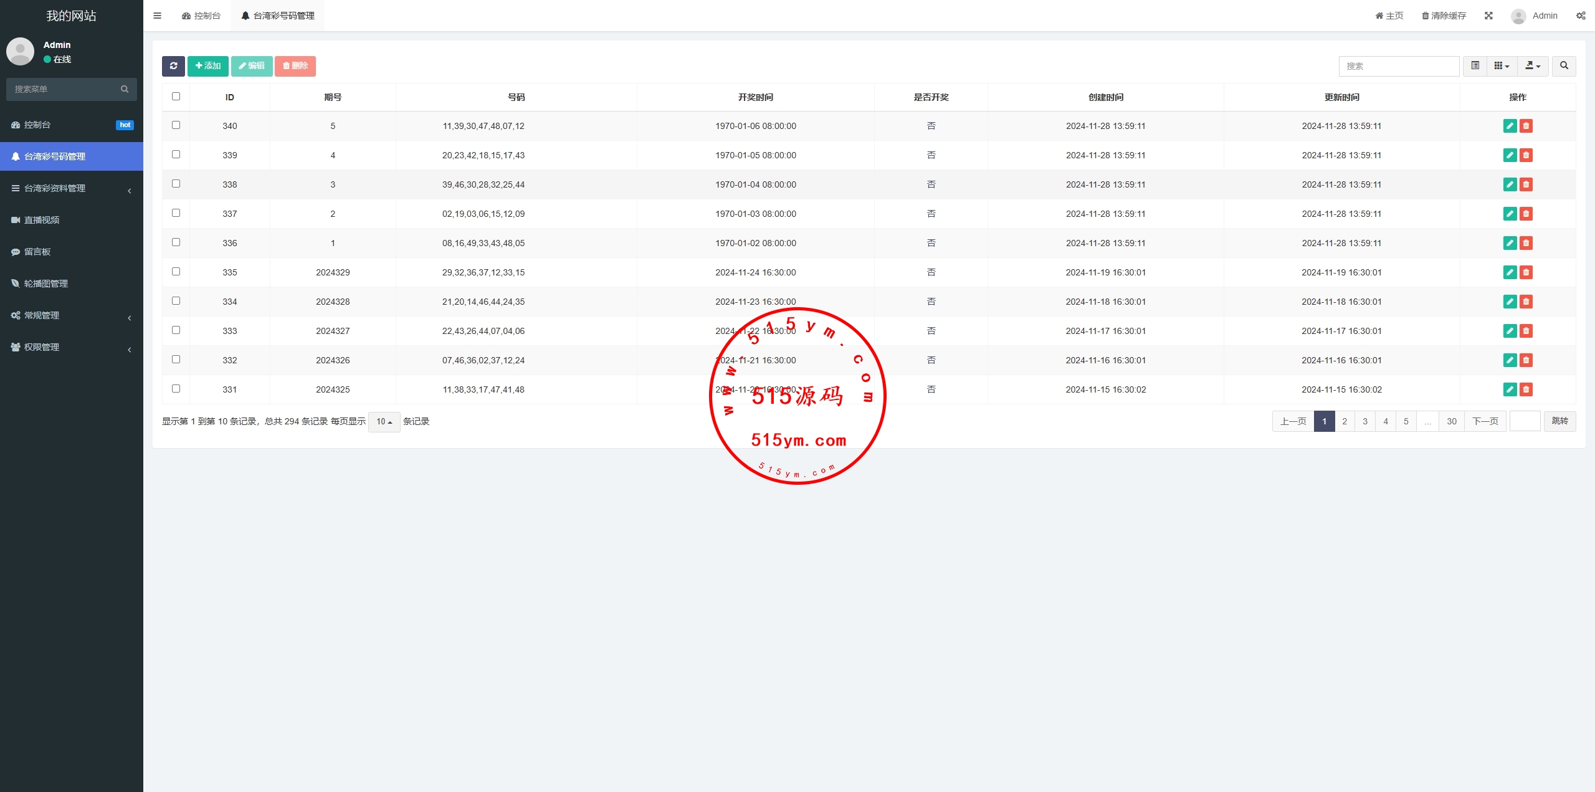Viewport: 1595px width, 792px height.
Task: Toggle table card view icon
Action: pos(1475,66)
